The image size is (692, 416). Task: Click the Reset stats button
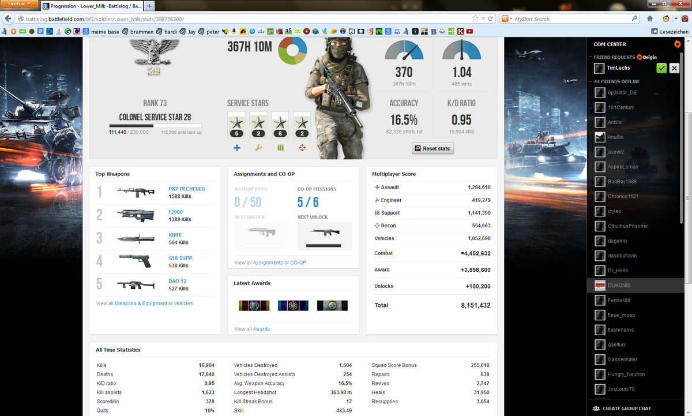click(433, 148)
